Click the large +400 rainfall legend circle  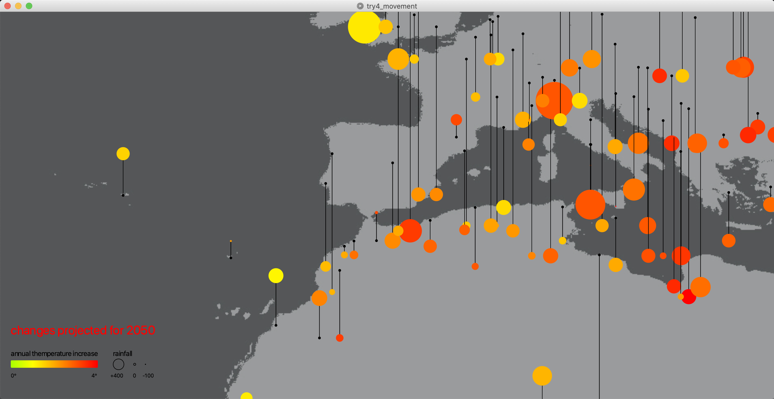(118, 364)
